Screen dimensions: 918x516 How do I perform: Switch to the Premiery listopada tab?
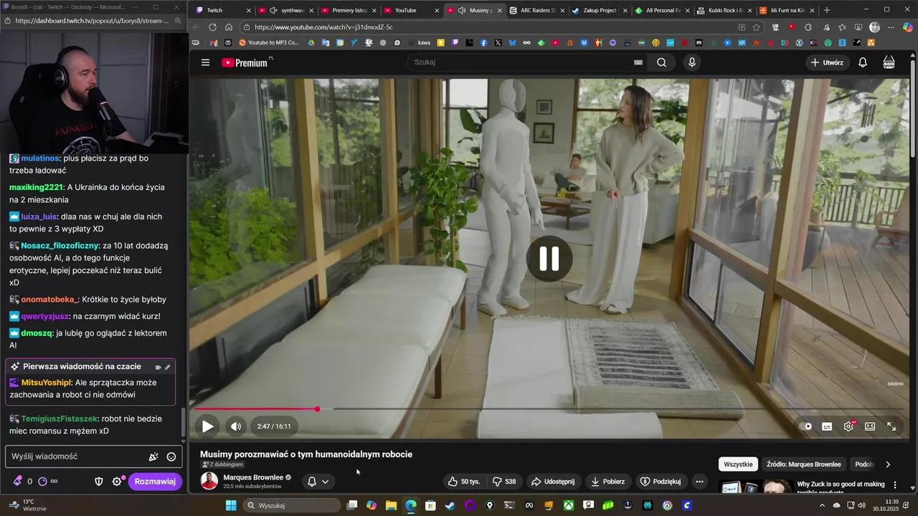pos(348,10)
